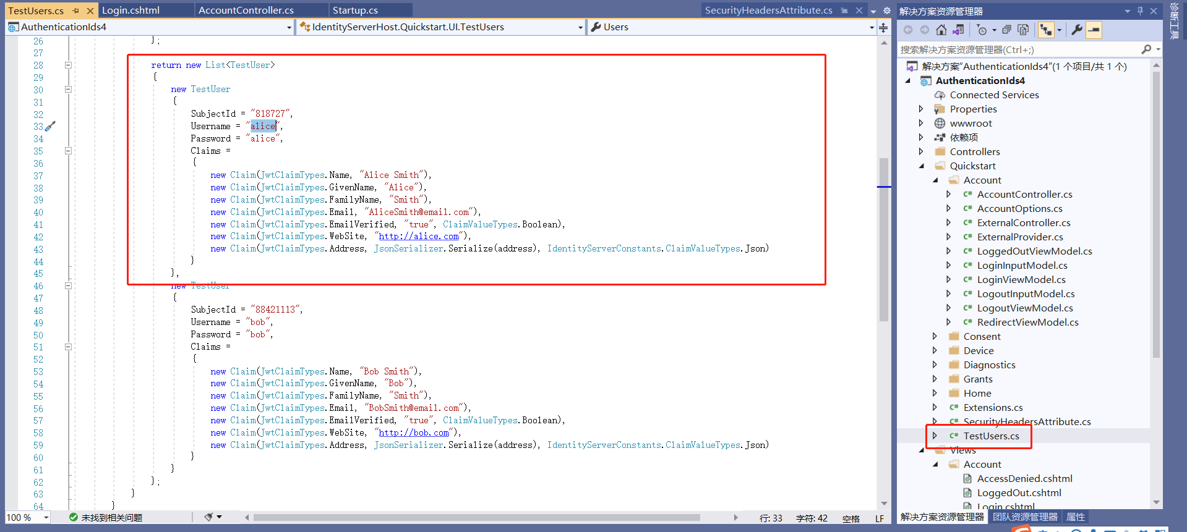
Task: Click the http://bob.com link in code
Action: [414, 433]
